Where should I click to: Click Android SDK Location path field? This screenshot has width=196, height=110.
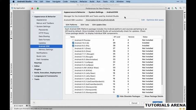click(112, 20)
